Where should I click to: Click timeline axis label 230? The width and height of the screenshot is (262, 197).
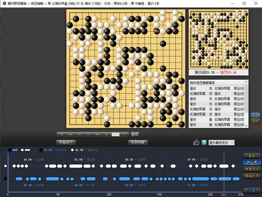[x=241, y=195]
